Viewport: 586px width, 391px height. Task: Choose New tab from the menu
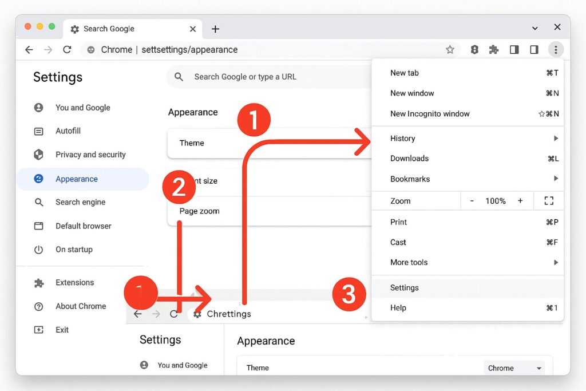coord(468,73)
